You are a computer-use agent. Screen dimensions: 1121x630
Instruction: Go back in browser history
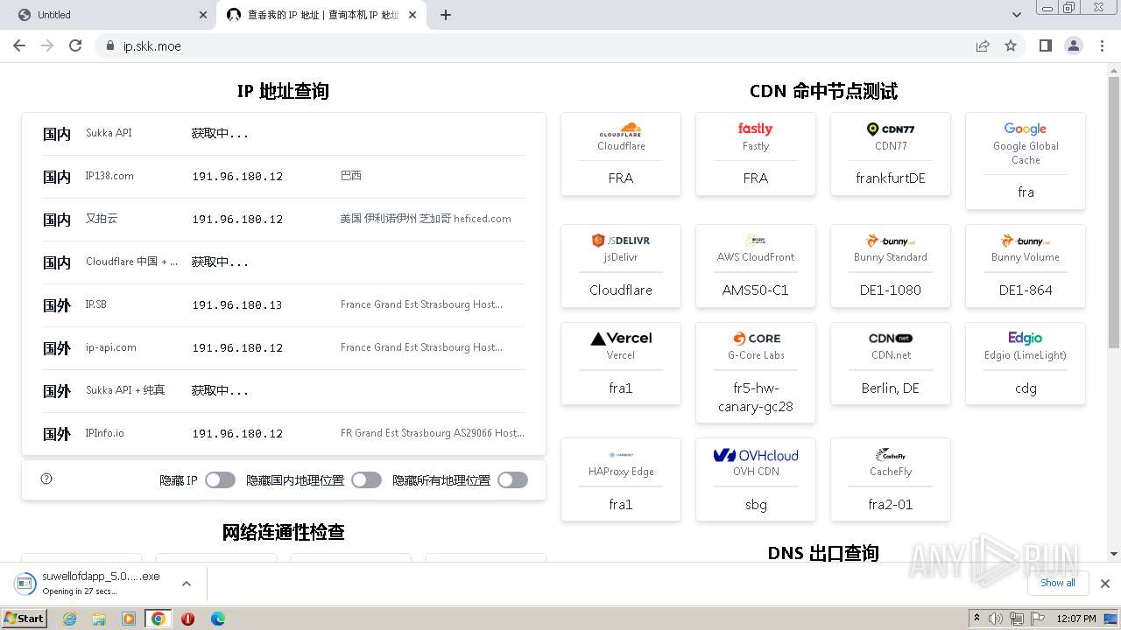(x=19, y=45)
